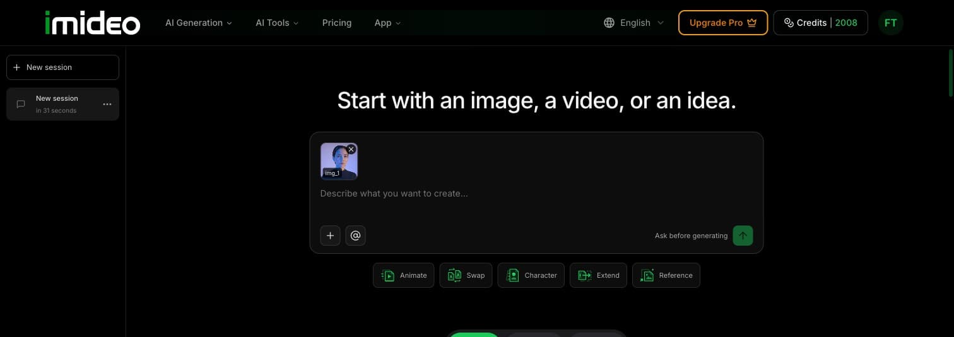Screen dimensions: 954x337
Task: Start a New session from sidebar
Action: coord(62,67)
